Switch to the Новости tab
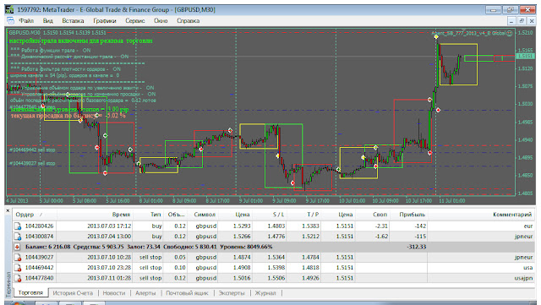Screen dimensions: 541x305 [x=114, y=293]
